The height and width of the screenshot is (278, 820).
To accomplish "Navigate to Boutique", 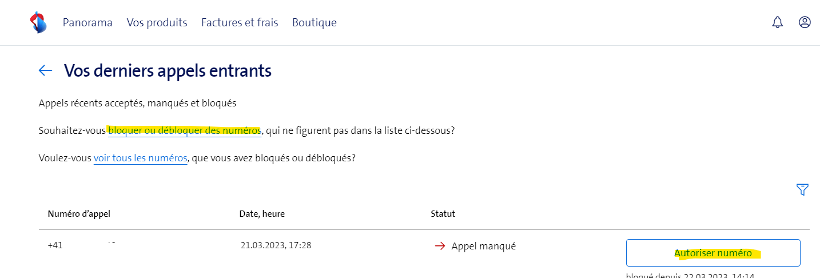I will click(314, 22).
